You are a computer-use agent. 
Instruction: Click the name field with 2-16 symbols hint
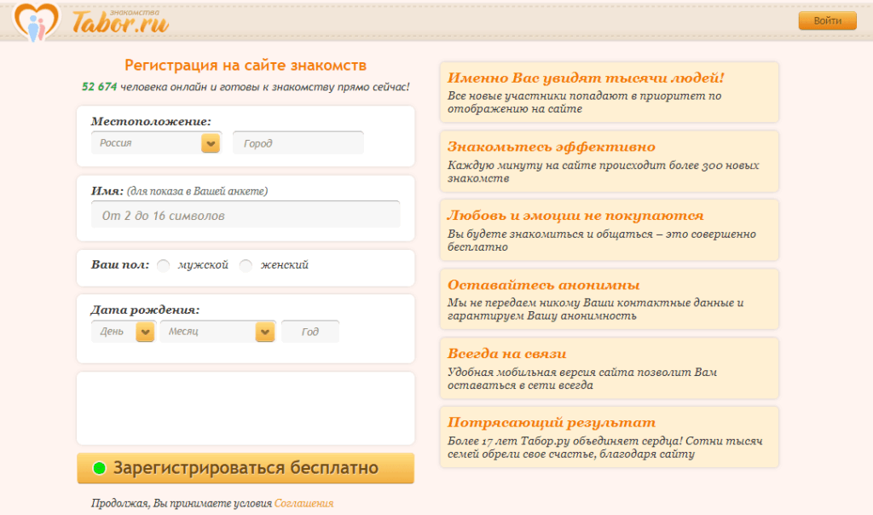246,216
